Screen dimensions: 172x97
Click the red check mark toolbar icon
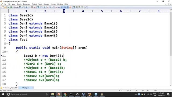click(x=70, y=7)
